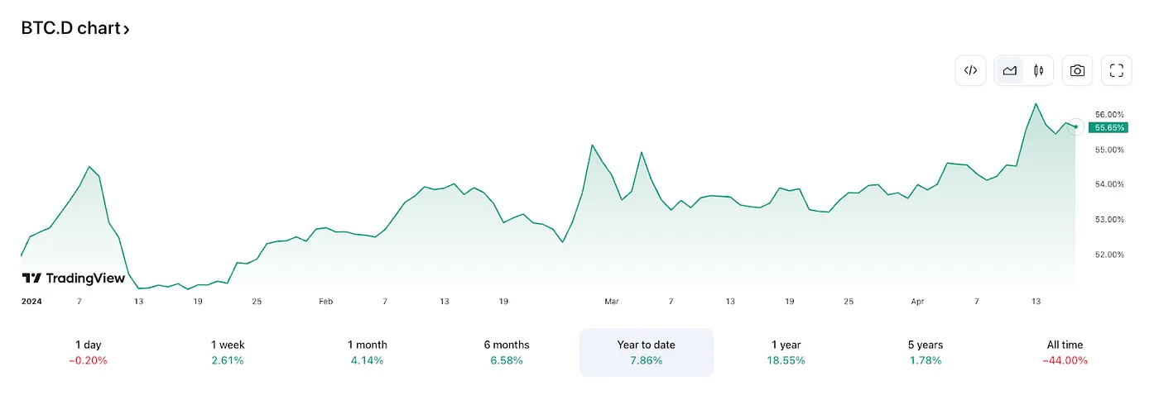Click the 56.00% price axis label
Screen dimensions: 1159x419
point(1109,114)
